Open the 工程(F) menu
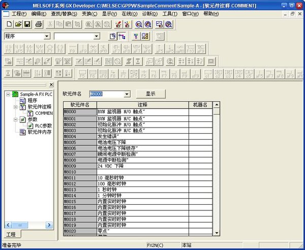 click(19, 14)
